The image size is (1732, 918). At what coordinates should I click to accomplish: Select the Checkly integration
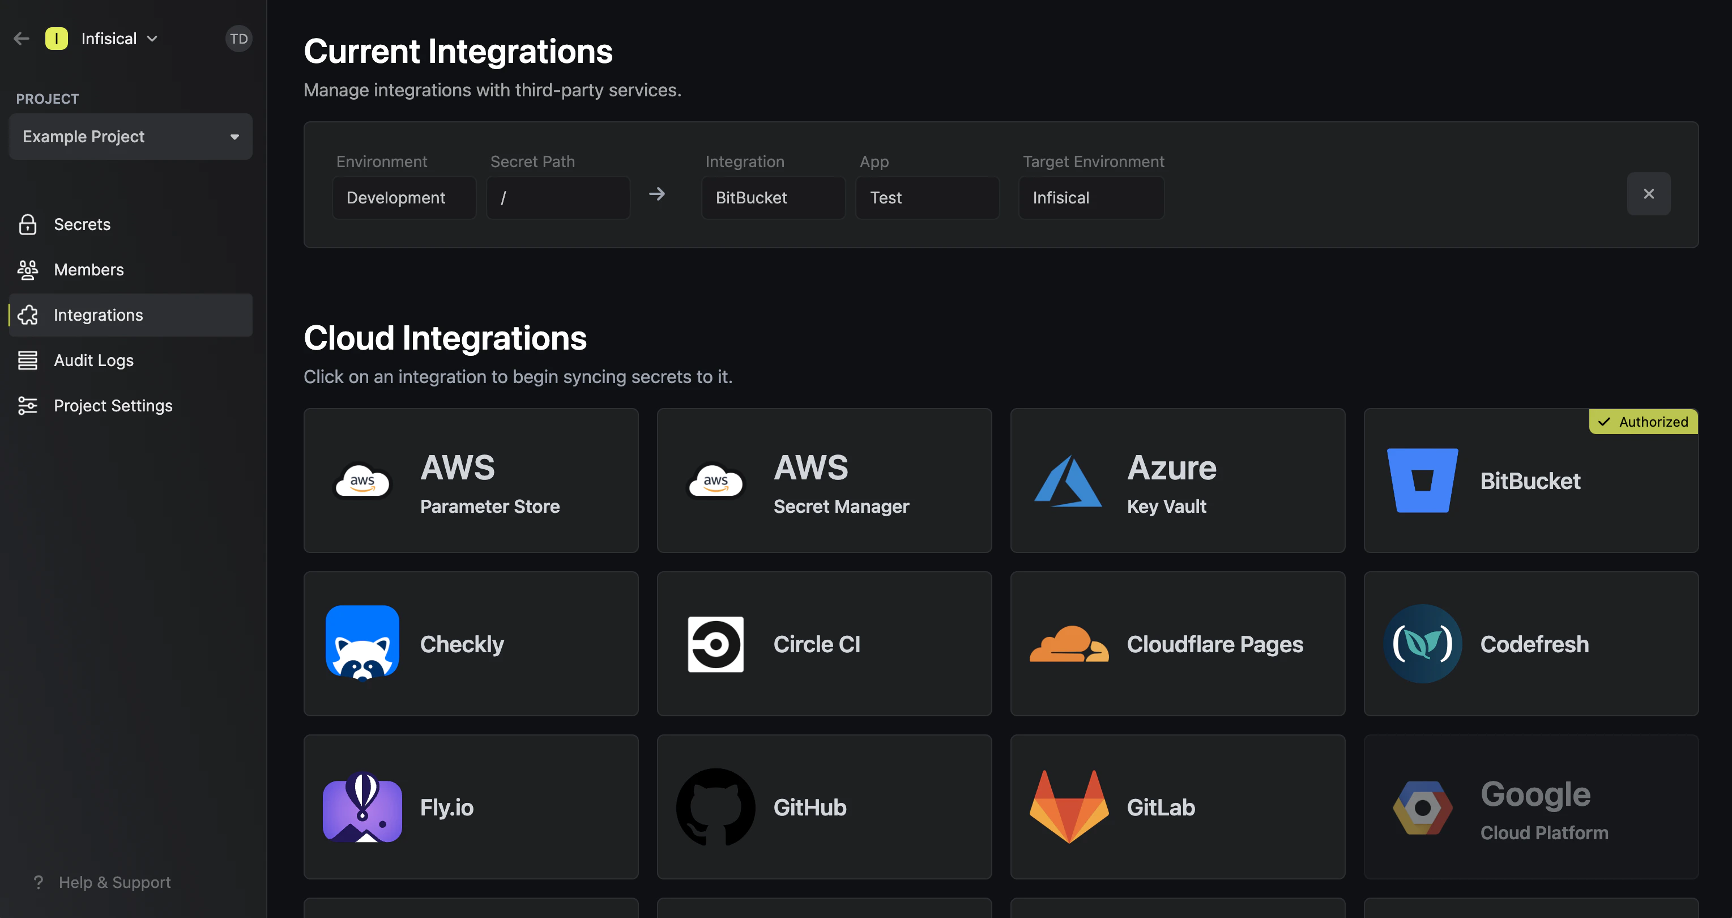pyautogui.click(x=471, y=644)
